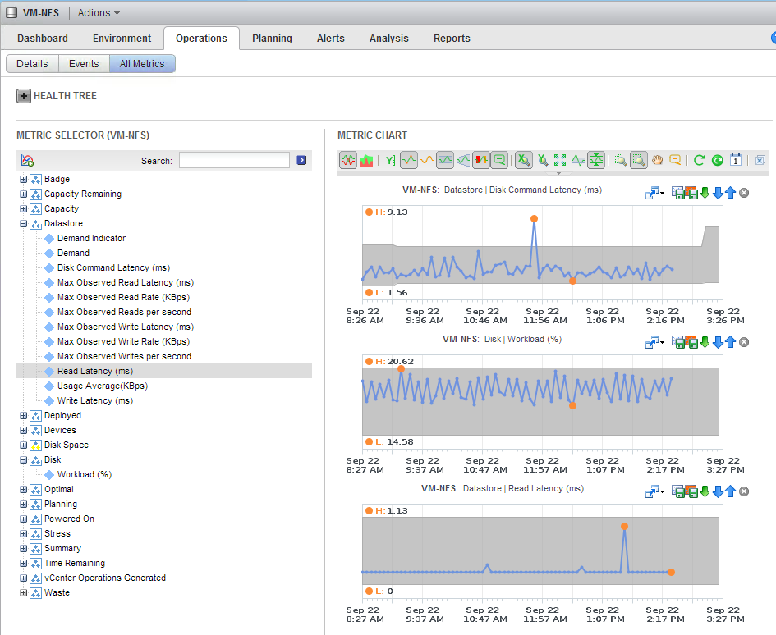Select the pan hand tool
The width and height of the screenshot is (776, 635).
pyautogui.click(x=657, y=161)
